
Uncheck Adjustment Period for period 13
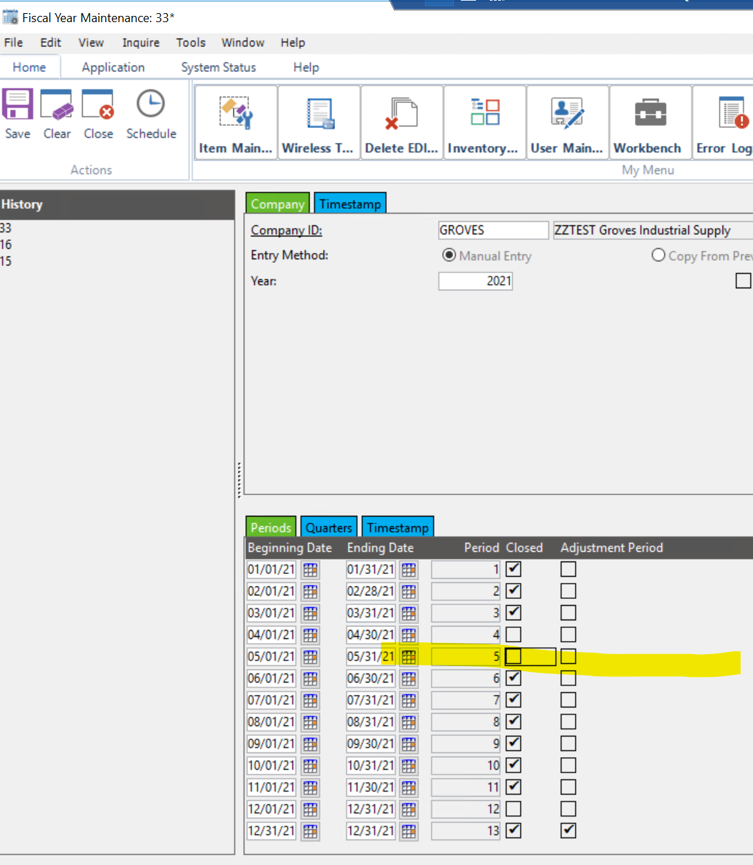coord(569,830)
